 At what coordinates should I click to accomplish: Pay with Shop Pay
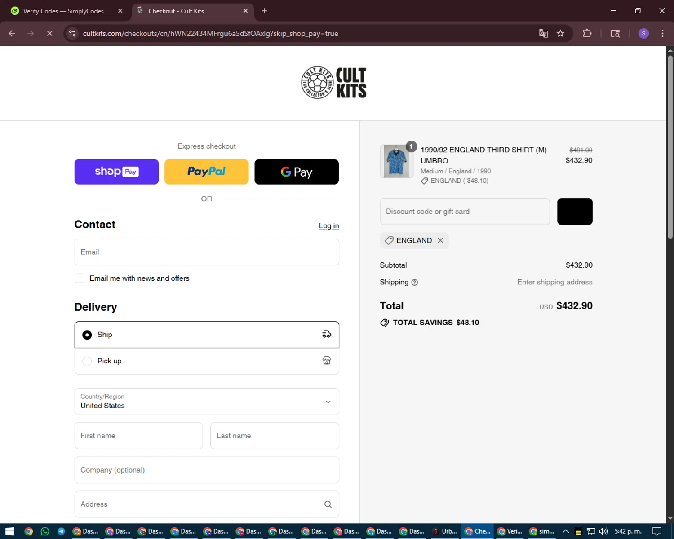116,172
